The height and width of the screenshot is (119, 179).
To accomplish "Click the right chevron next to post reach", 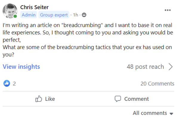I will 171,67.
